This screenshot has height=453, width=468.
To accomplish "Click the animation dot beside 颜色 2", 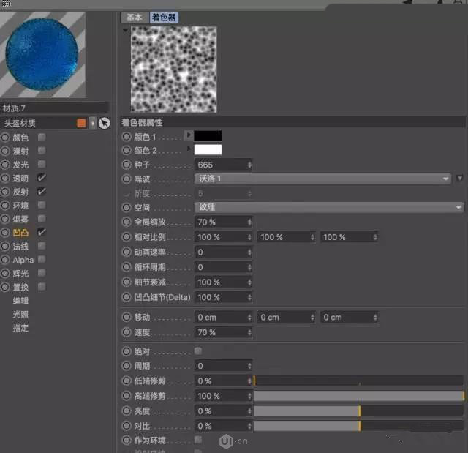I will click(x=127, y=150).
